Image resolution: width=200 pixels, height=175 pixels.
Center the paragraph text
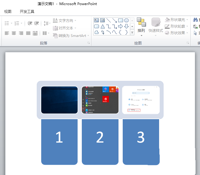[x=14, y=33]
